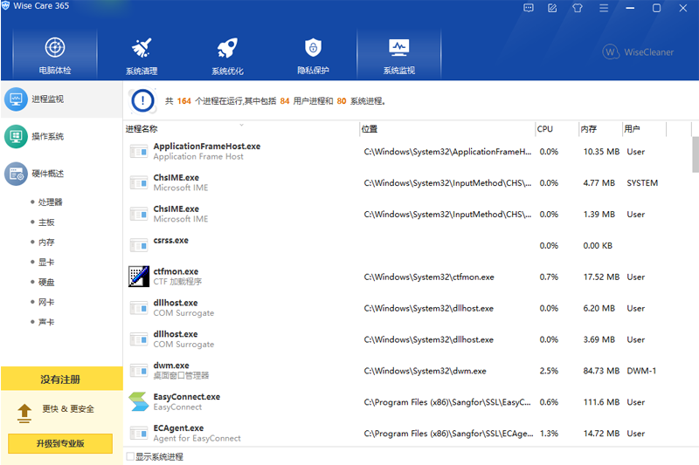Click ApplicationFrameHost.exe process icon
This screenshot has height=465, width=699.
click(x=139, y=152)
